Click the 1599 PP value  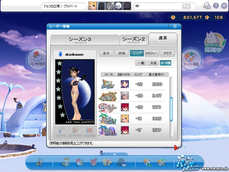coord(157,130)
